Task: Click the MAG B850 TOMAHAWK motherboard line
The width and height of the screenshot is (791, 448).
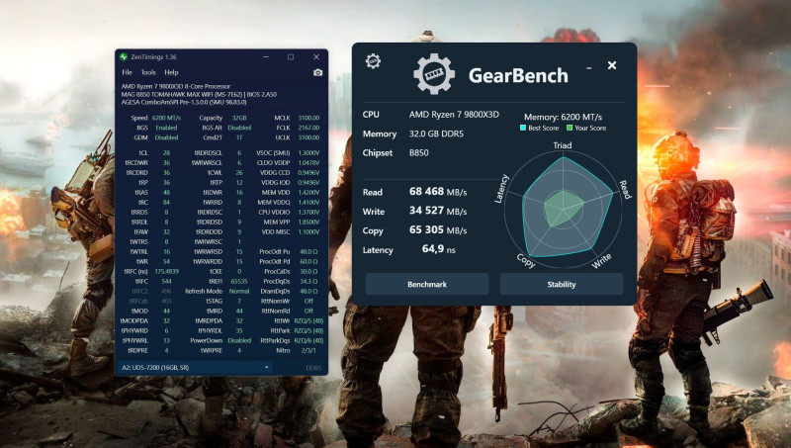Action: (x=199, y=94)
